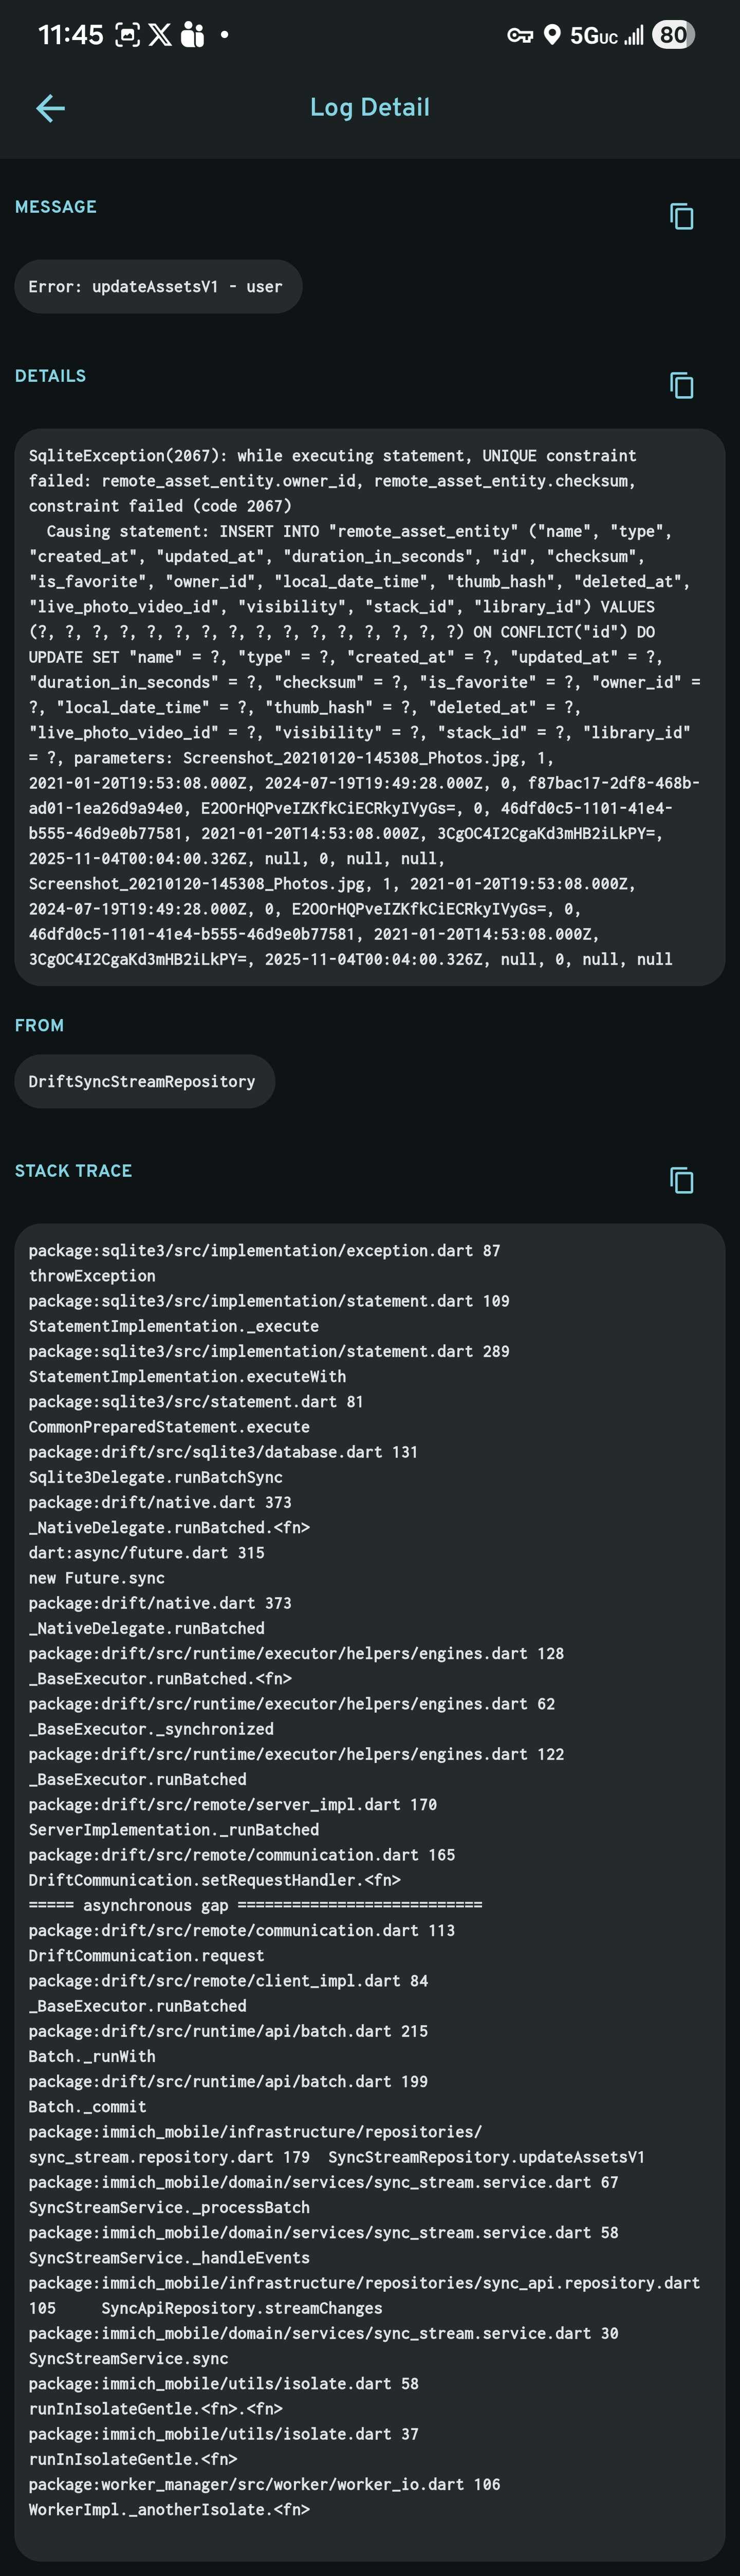740x2576 pixels.
Task: Tap the stack trace text block
Action: [369, 1880]
